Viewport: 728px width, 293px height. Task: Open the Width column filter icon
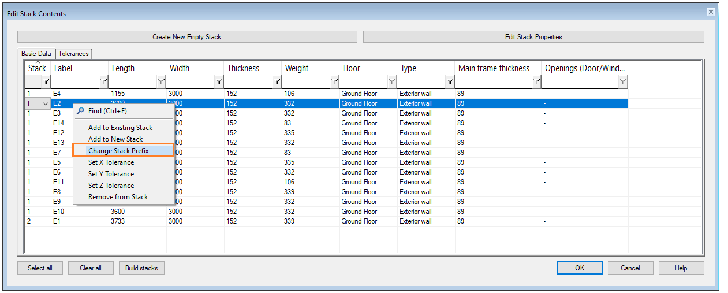[219, 82]
